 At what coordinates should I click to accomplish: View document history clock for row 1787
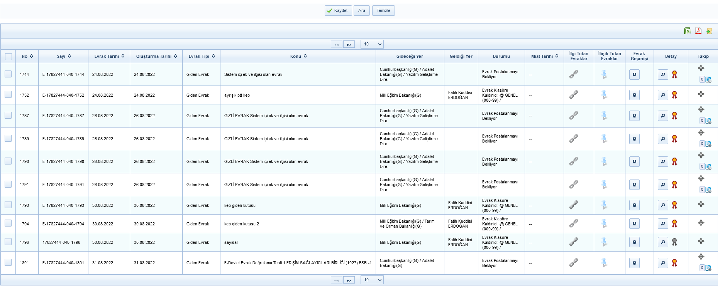[634, 116]
